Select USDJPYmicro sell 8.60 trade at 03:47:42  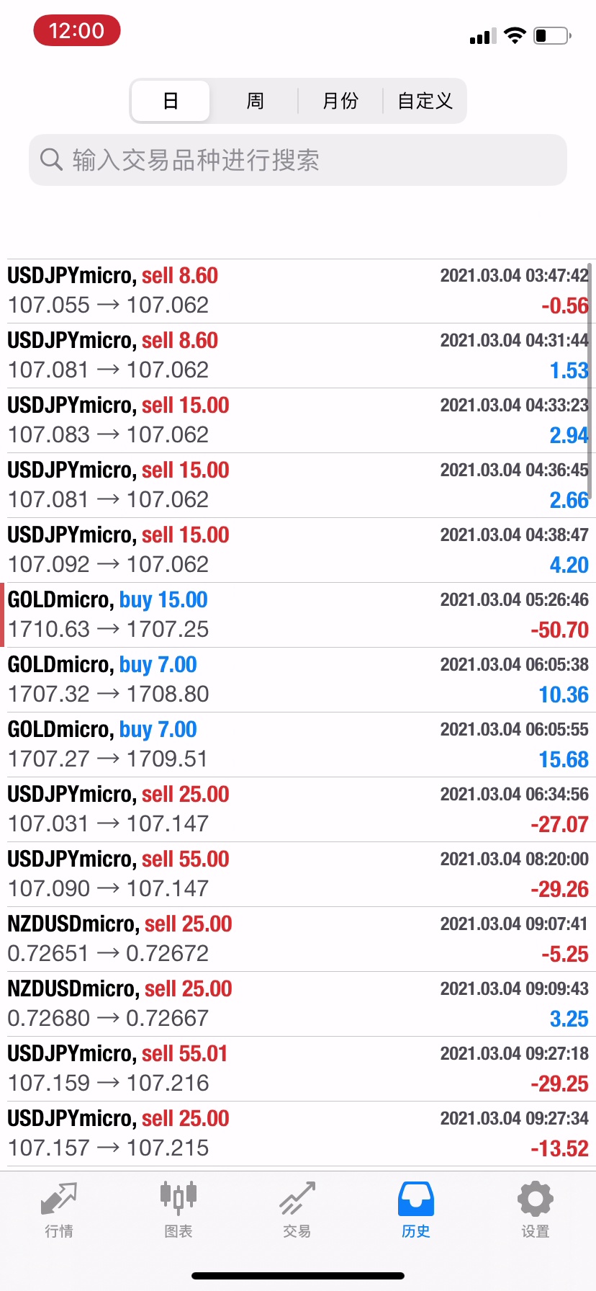click(x=298, y=290)
